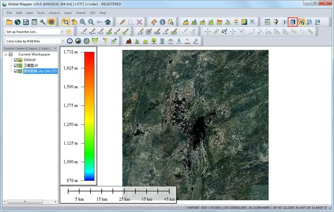Close the Control Center panel
334x212 pixels.
pyautogui.click(x=55, y=49)
